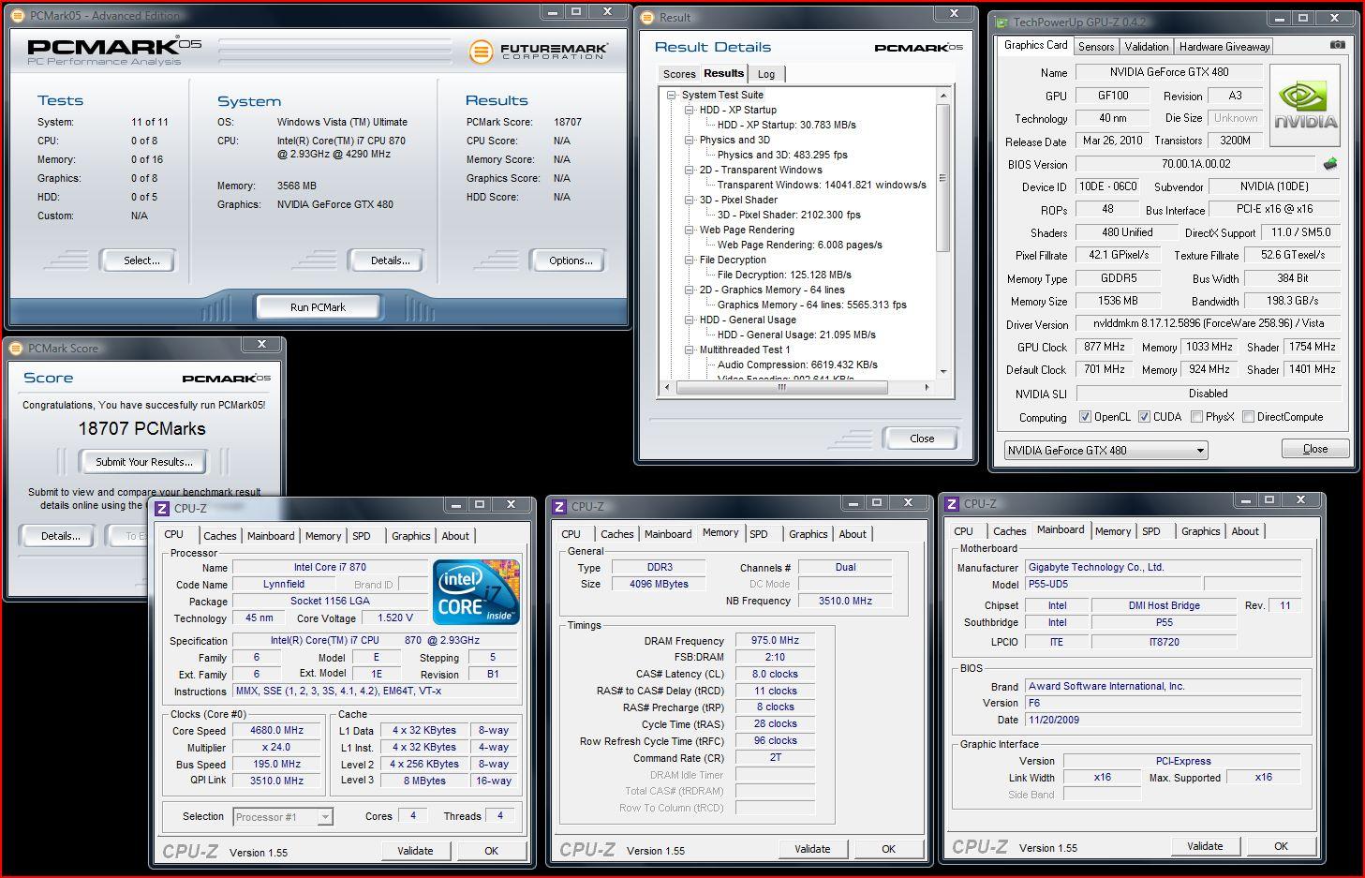
Task: Toggle the CUDA checkbox
Action: pos(1144,417)
